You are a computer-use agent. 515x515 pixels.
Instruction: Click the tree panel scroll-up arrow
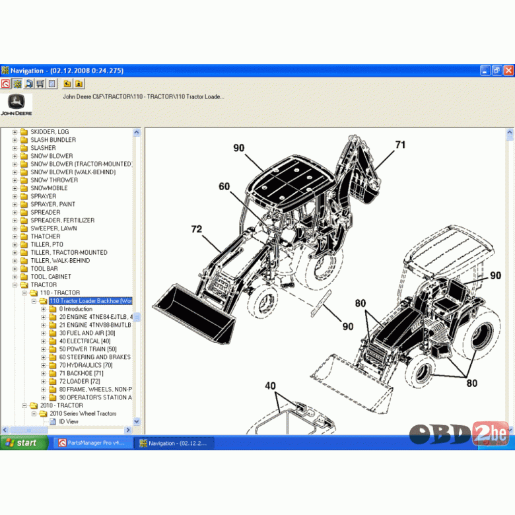tap(137, 132)
